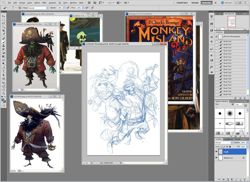Select the Zoom tool in the toolbox

pyautogui.click(x=3, y=93)
